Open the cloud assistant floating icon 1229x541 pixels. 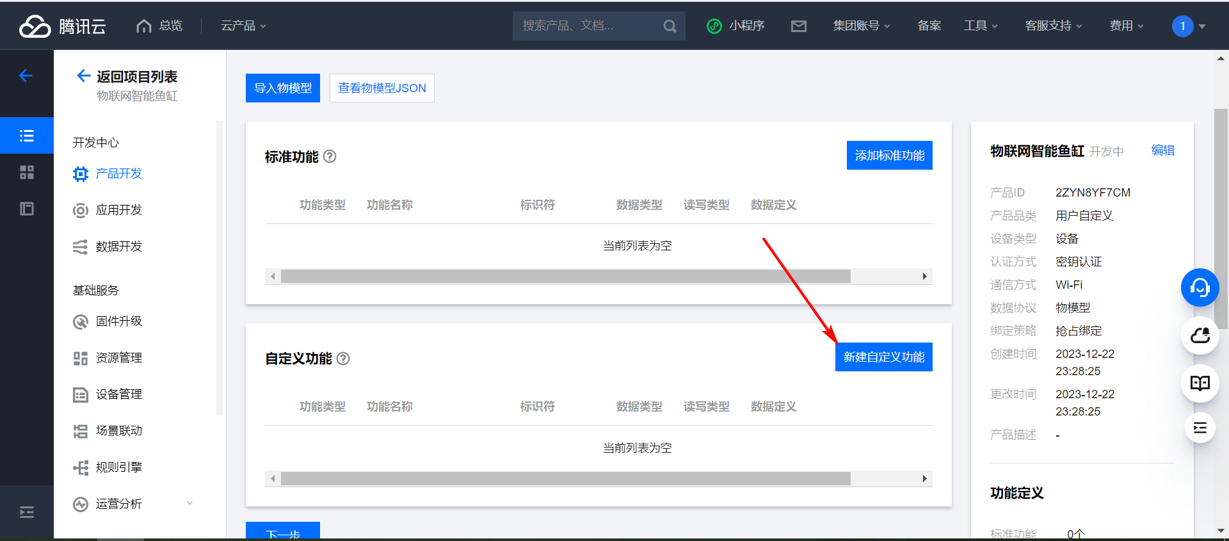(1200, 335)
